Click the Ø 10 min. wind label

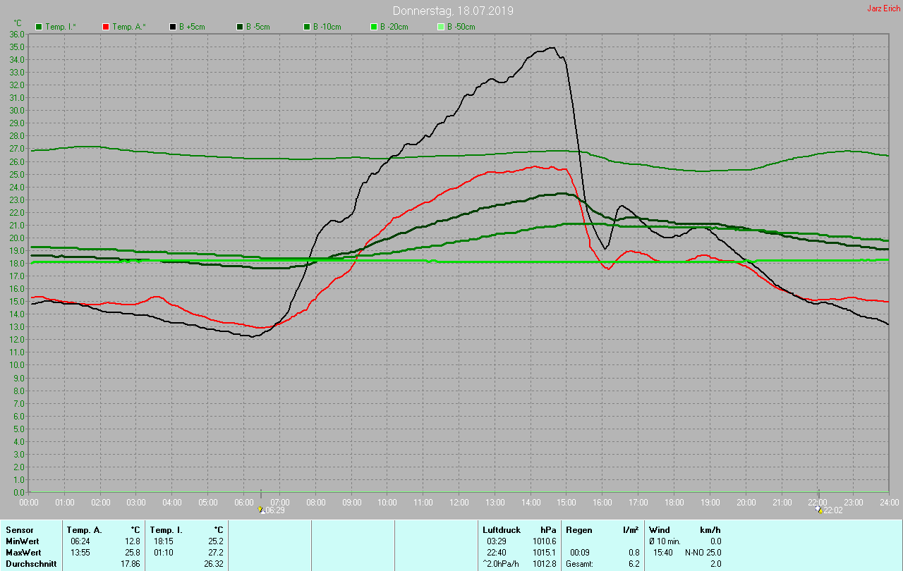coord(665,541)
